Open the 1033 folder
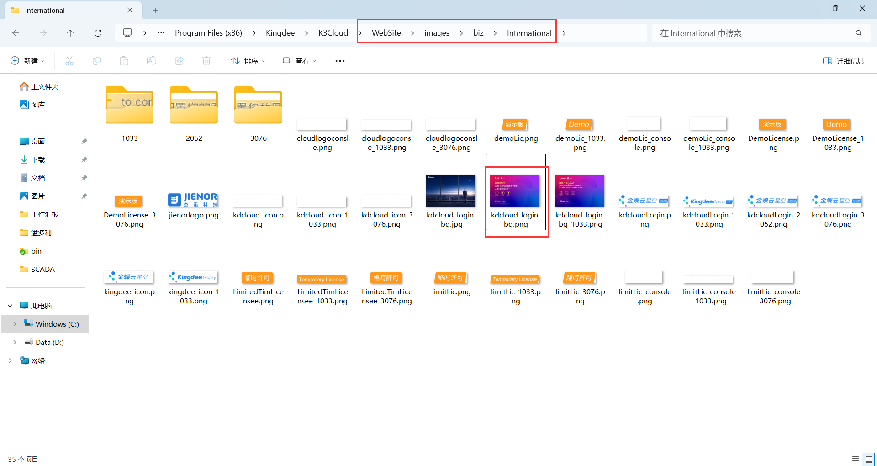 [130, 114]
